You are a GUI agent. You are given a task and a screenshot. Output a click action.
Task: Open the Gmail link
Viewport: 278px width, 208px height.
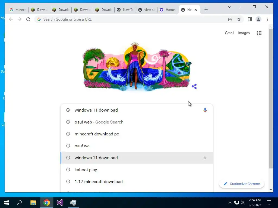[229, 33]
